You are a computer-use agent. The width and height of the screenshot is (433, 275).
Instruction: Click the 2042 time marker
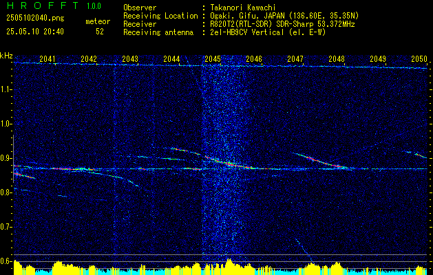point(89,58)
